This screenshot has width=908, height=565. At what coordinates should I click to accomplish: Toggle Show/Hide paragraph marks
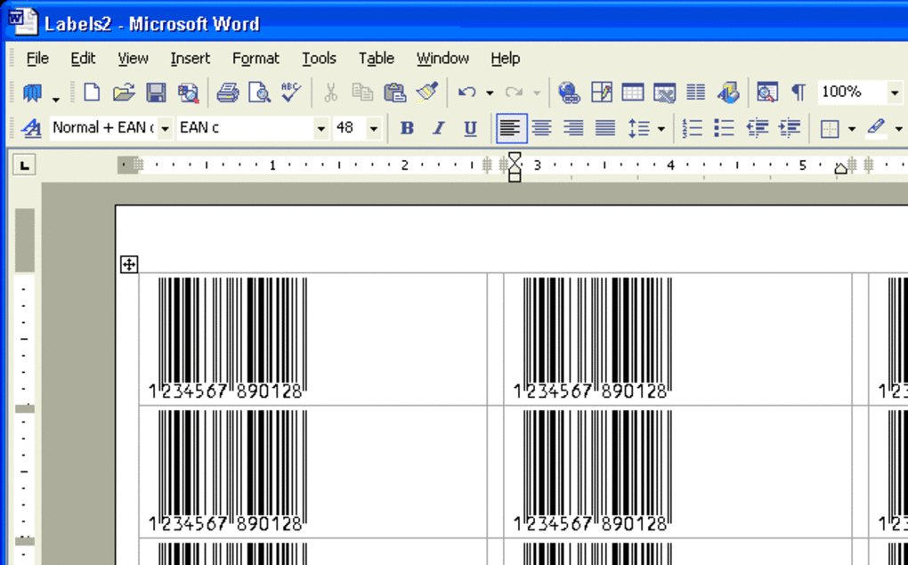pos(799,93)
